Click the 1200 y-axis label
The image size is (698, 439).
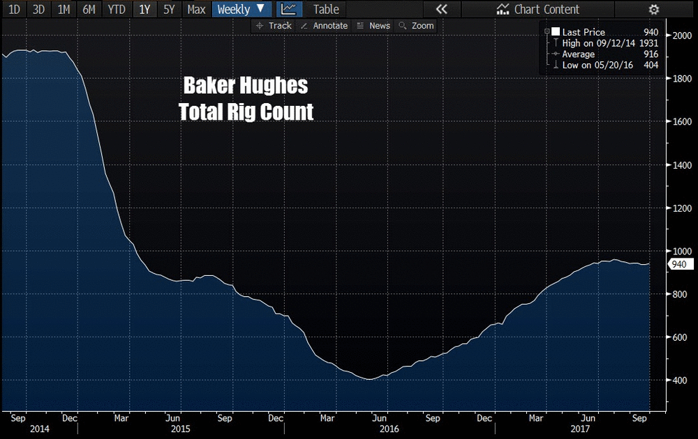coord(682,208)
